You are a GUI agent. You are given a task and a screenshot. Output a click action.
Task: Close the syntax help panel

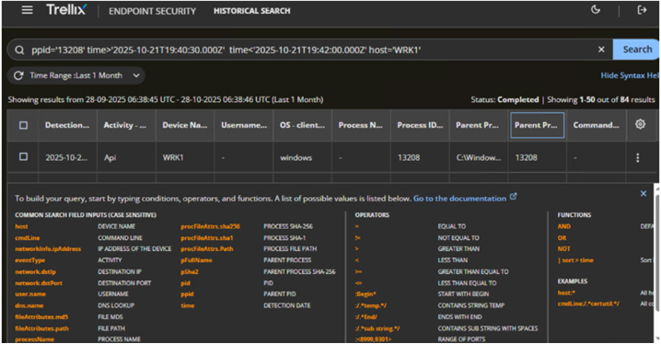pos(644,193)
